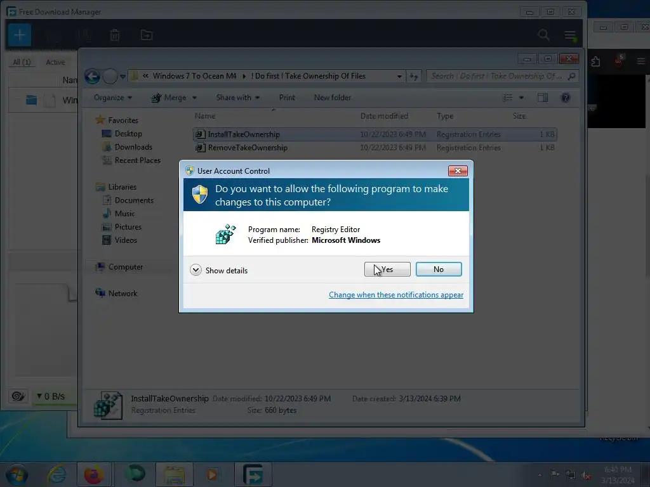Click Print in the Explorer toolbar

(x=287, y=98)
